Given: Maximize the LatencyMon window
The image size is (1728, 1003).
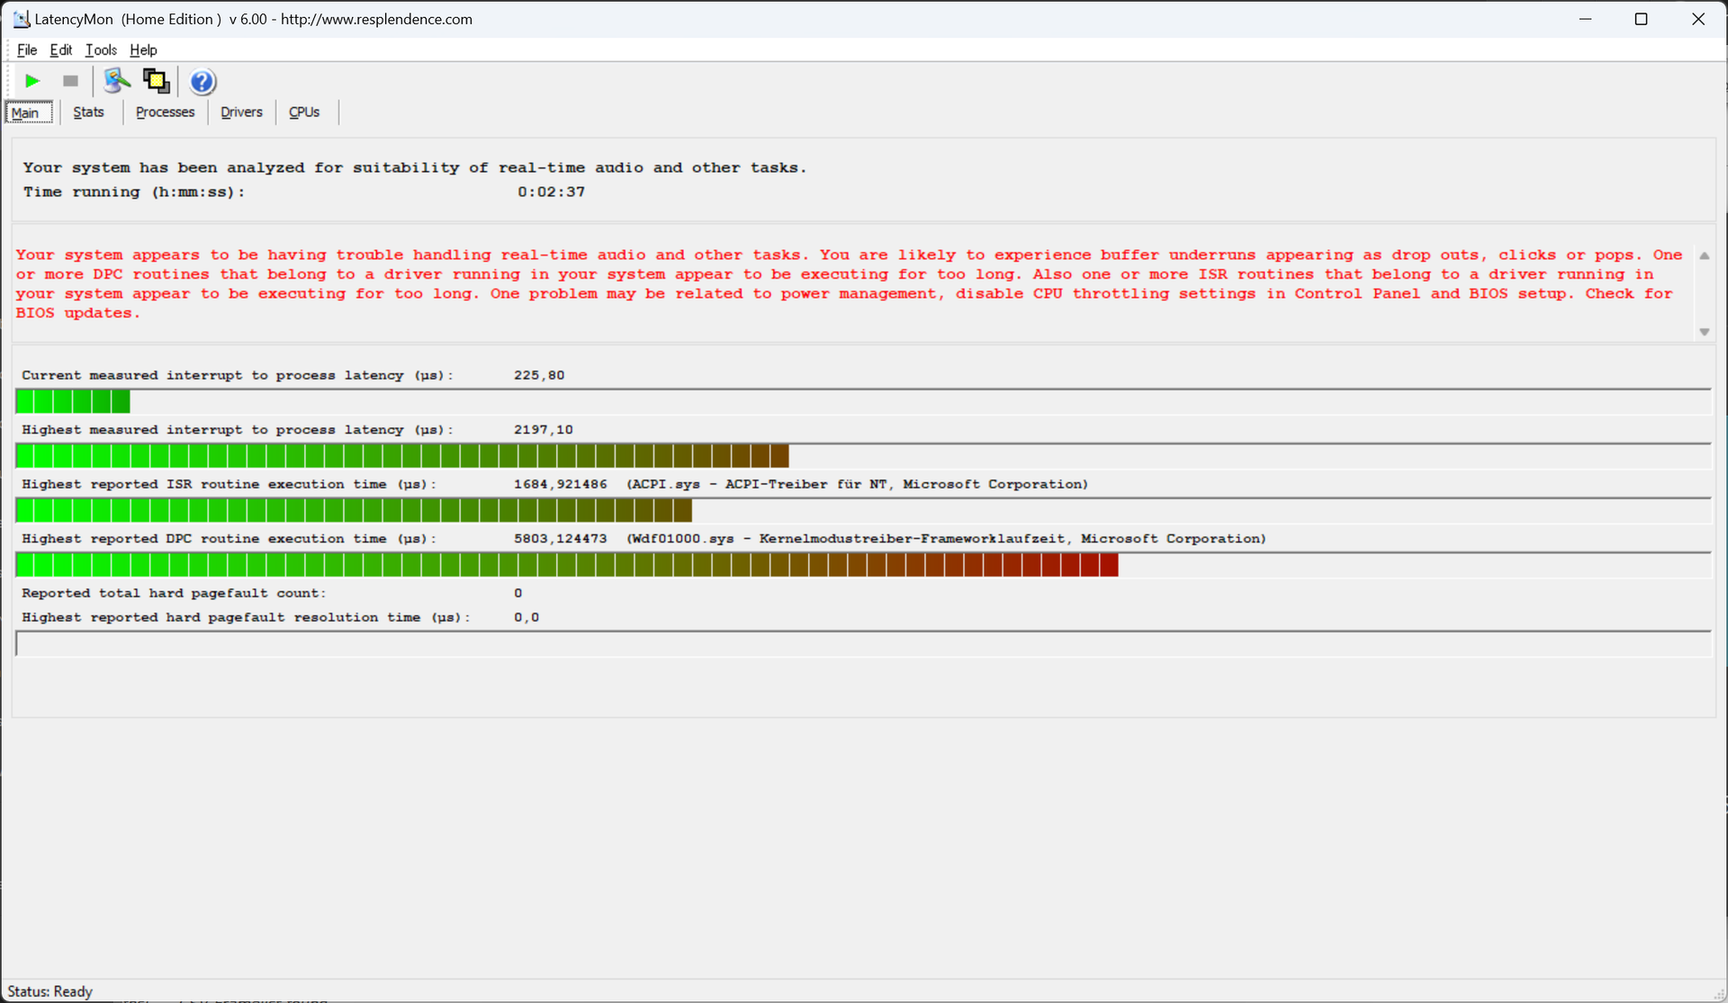Looking at the screenshot, I should pyautogui.click(x=1641, y=19).
